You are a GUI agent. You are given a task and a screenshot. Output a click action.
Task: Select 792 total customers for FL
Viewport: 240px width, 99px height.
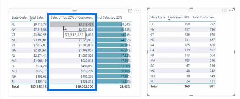212,24
